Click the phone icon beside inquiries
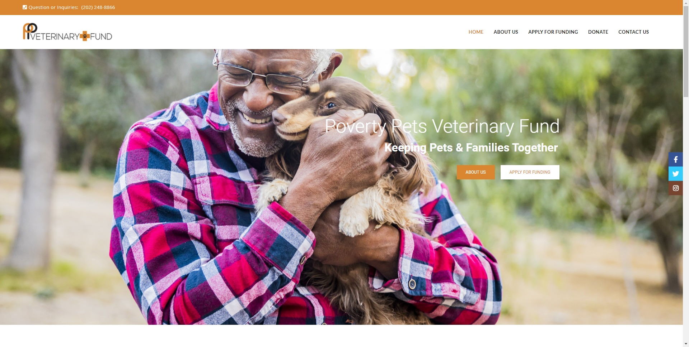Screen dimensions: 689x347 click(x=25, y=7)
